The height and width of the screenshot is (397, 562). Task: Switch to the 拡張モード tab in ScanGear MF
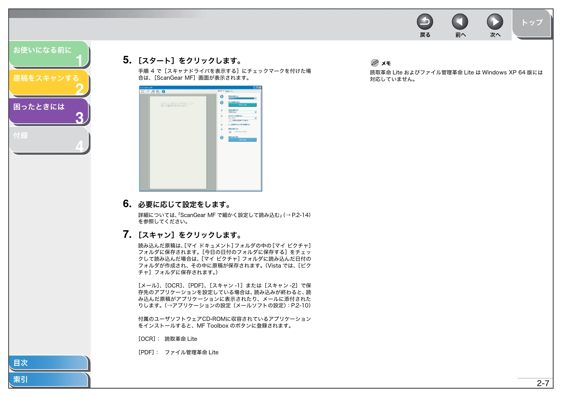229,91
